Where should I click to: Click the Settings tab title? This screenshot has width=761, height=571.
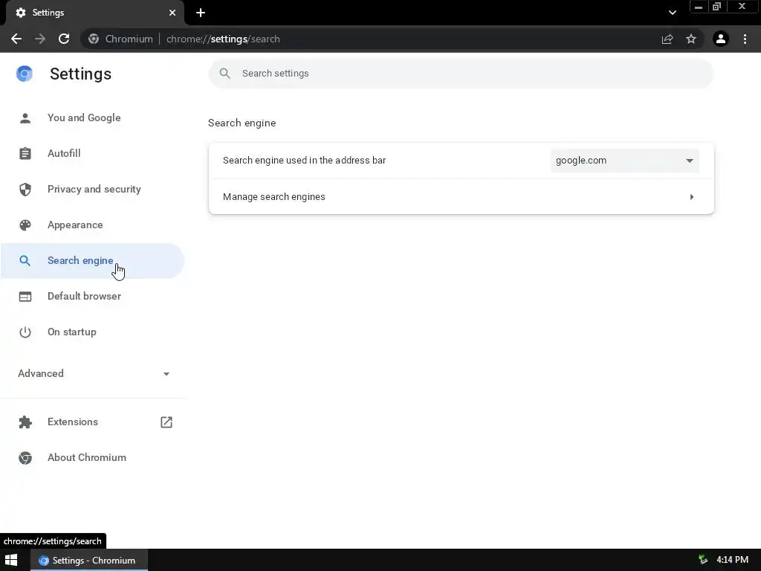pyautogui.click(x=48, y=13)
